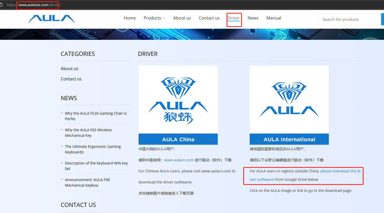This screenshot has width=384, height=213.
Task: Open About us under Categories sidebar
Action: tap(69, 69)
